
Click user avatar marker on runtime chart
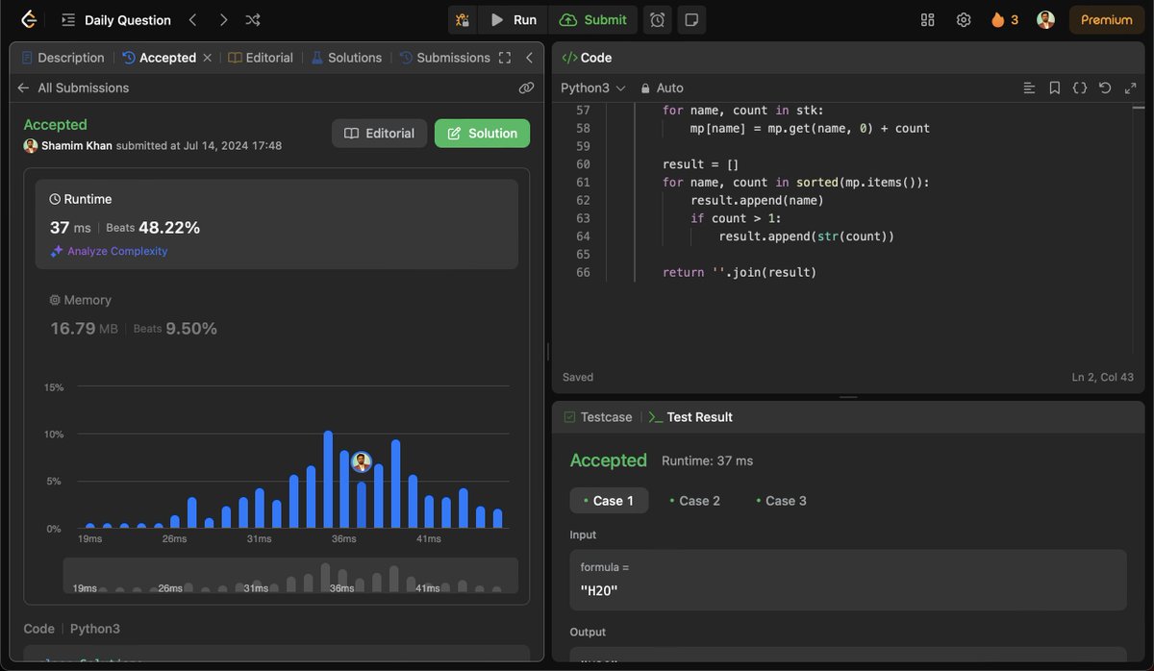click(362, 461)
